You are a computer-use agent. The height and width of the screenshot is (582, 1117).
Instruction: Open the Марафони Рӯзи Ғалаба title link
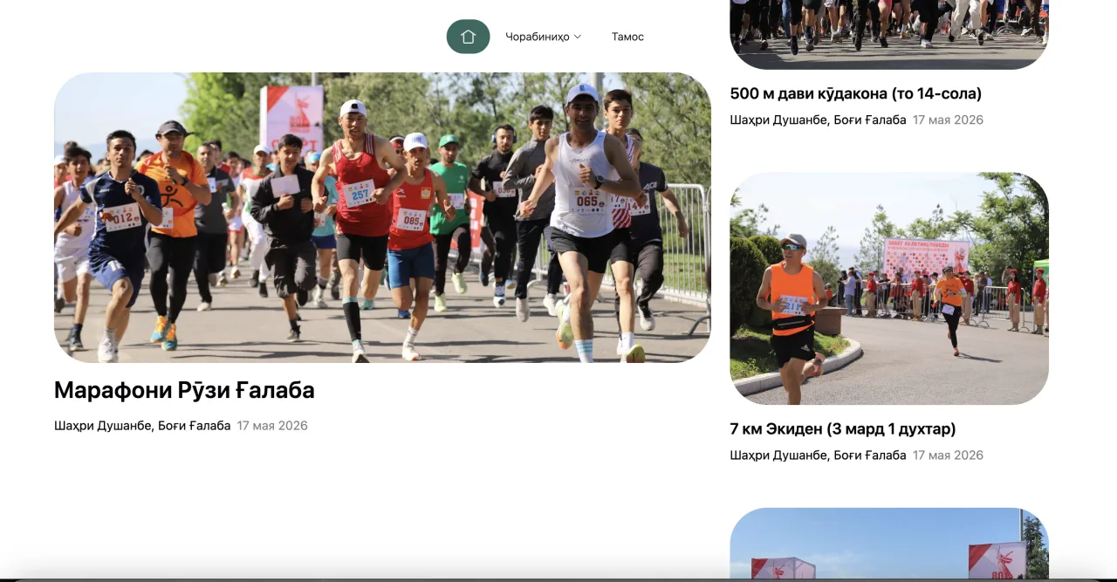tap(184, 390)
